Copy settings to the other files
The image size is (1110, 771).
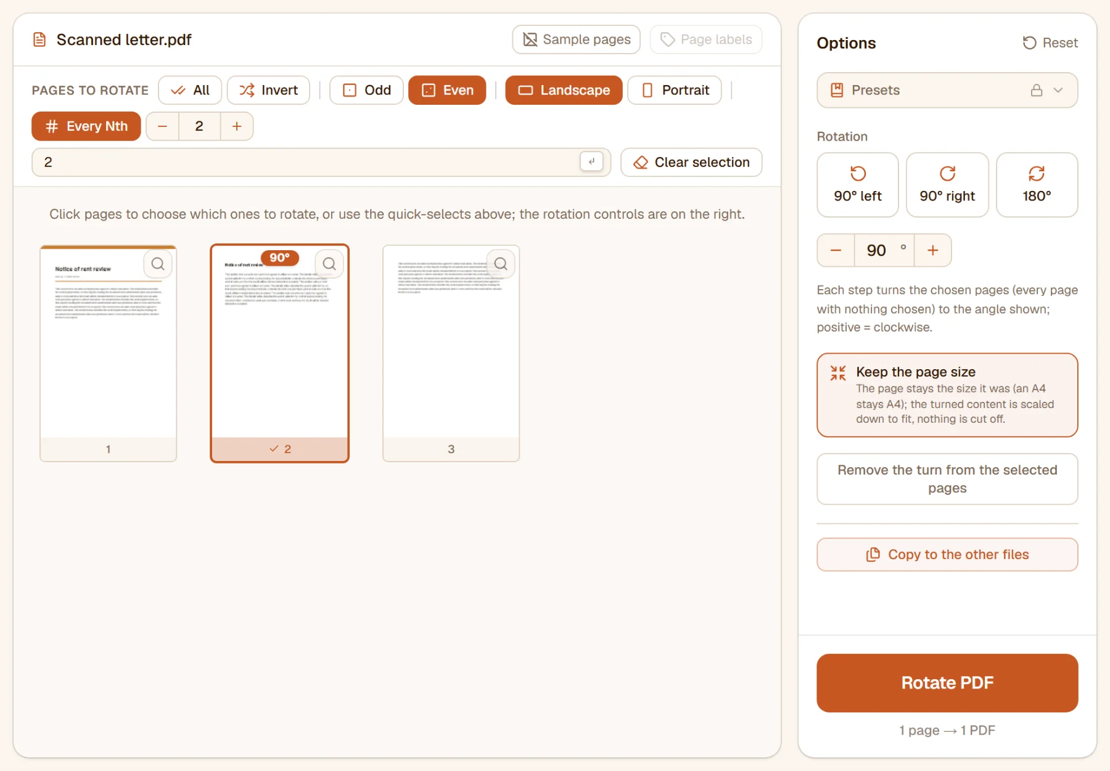coord(947,555)
